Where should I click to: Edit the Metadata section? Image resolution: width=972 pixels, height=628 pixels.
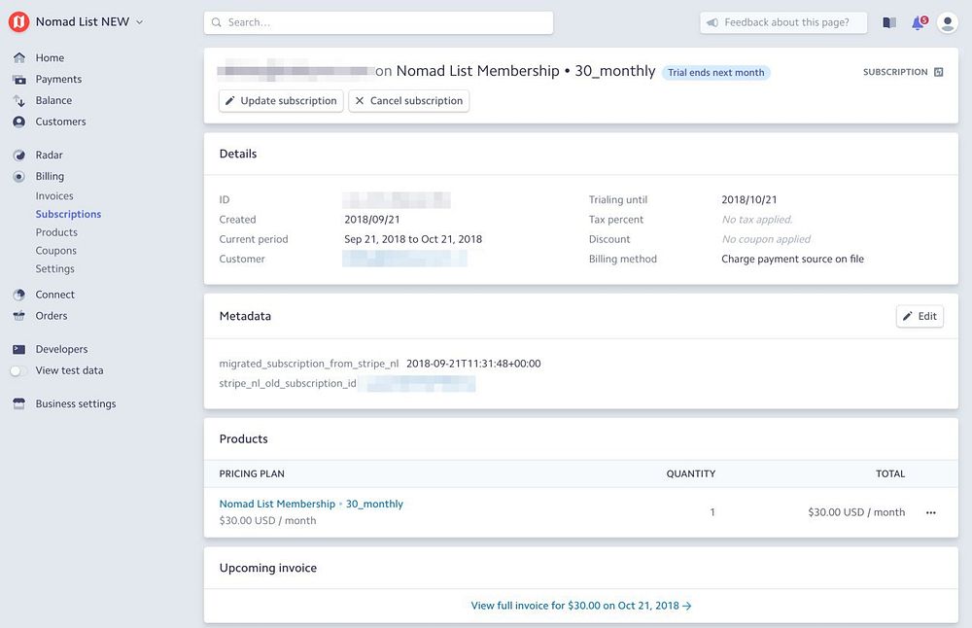pos(920,316)
